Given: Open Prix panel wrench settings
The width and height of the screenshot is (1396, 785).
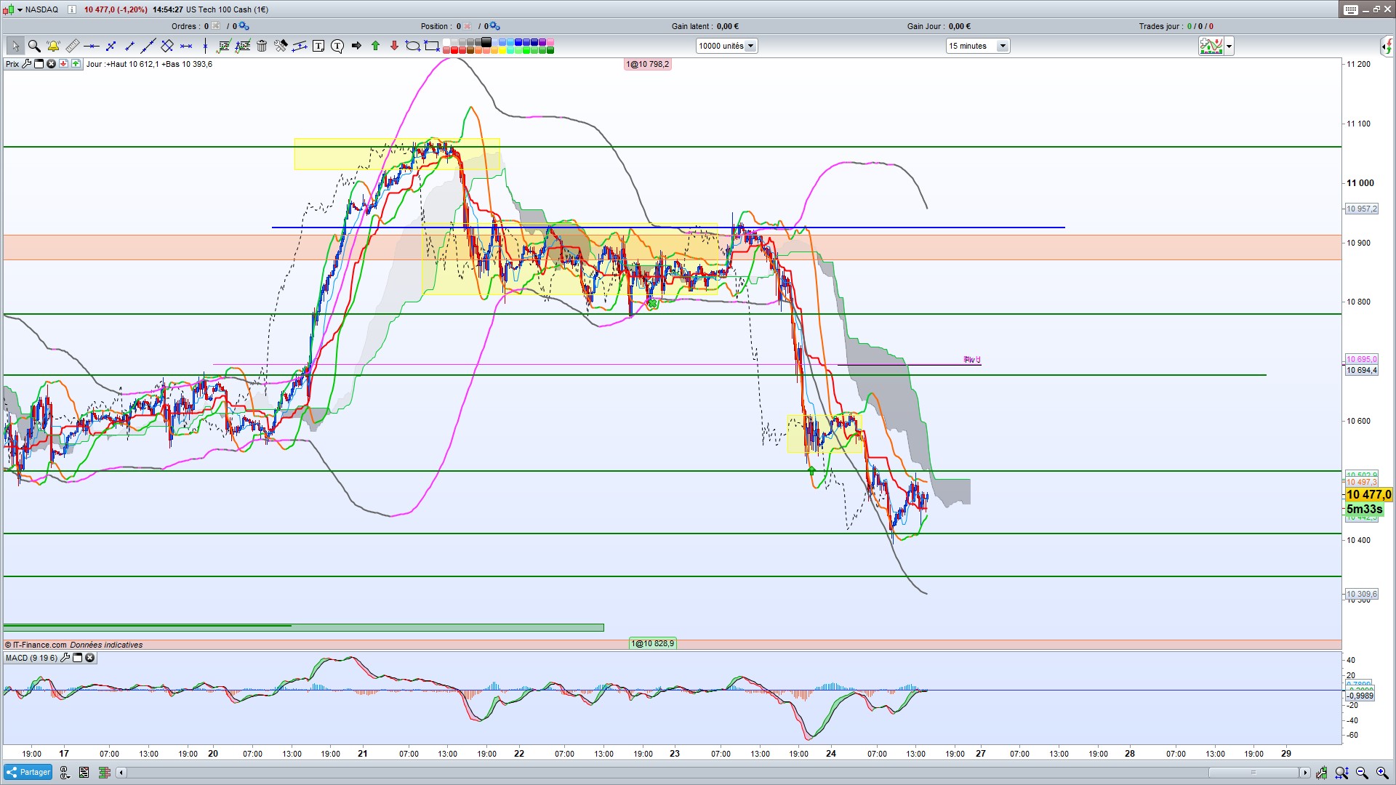Looking at the screenshot, I should click(27, 64).
